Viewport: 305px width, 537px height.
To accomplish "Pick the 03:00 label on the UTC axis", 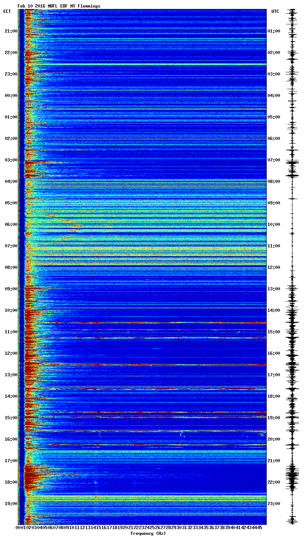I will pos(274,74).
